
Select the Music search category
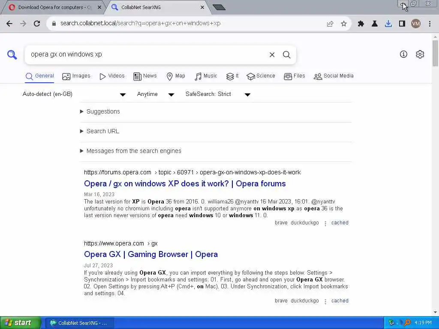[x=206, y=76]
